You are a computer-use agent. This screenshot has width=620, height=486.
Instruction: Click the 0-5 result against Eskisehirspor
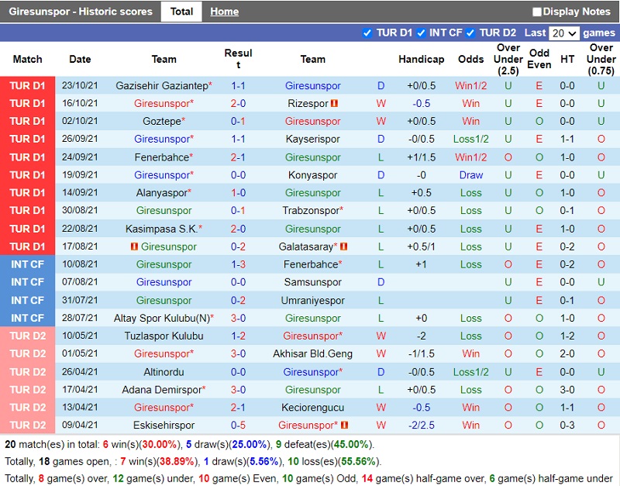238,426
